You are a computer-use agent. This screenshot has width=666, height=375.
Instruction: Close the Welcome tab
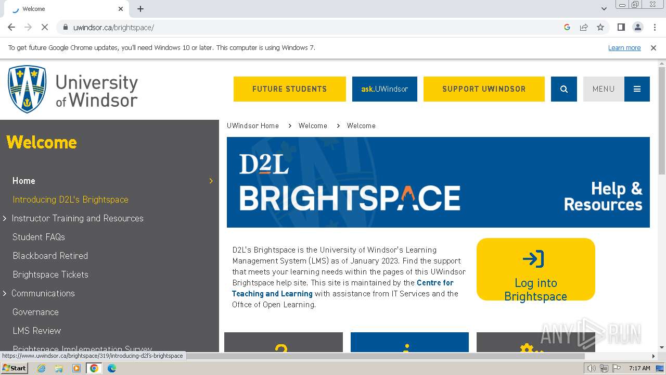tap(121, 9)
